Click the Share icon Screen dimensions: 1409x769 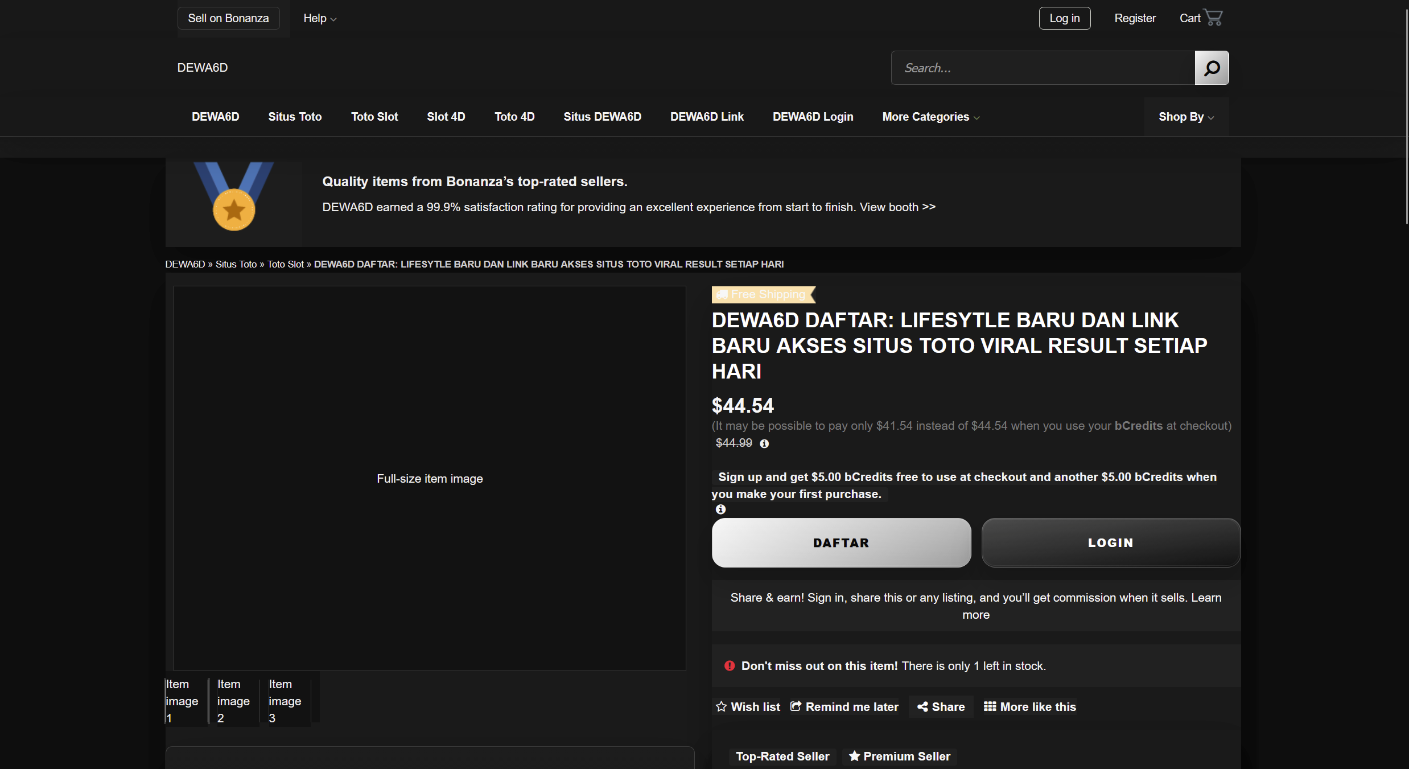pos(922,706)
